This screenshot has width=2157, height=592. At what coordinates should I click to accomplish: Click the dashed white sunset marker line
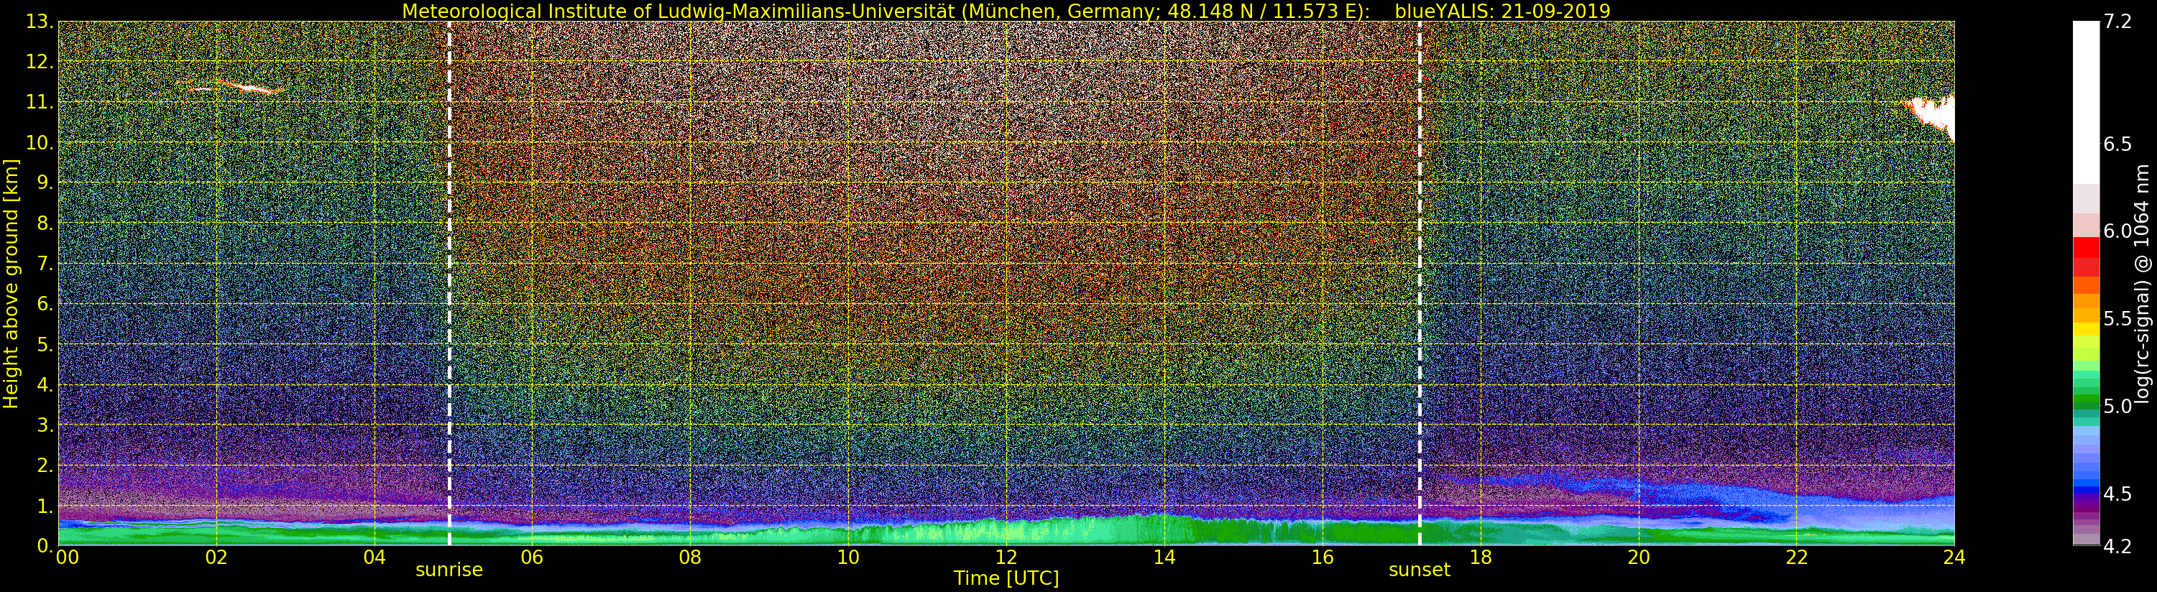coord(1420,283)
